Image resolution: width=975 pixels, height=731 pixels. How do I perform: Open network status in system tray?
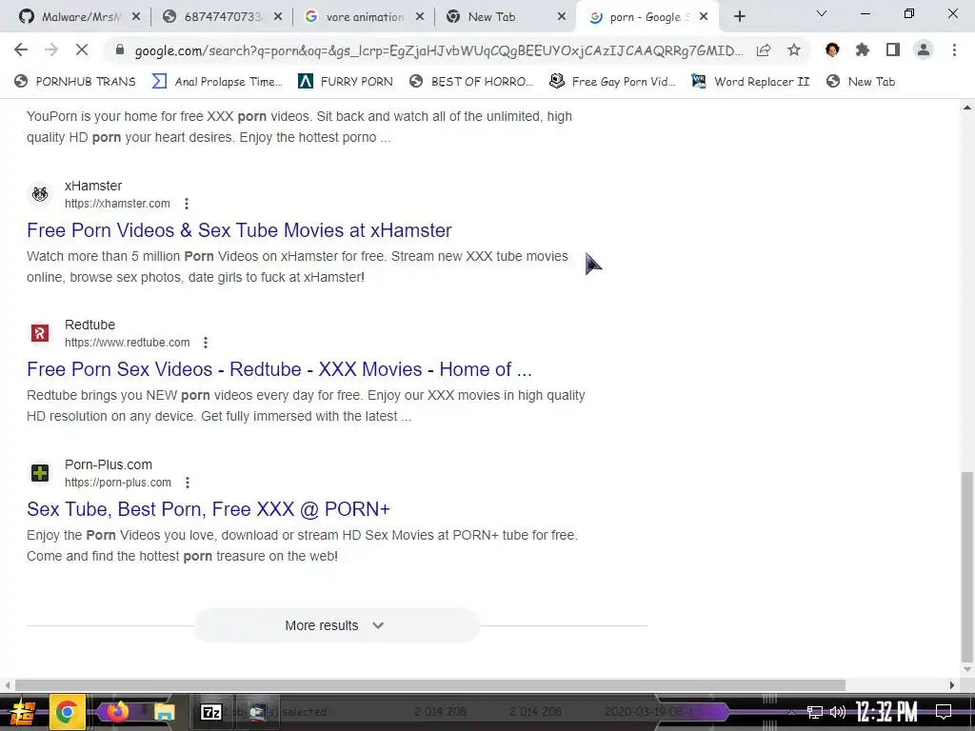(x=815, y=712)
